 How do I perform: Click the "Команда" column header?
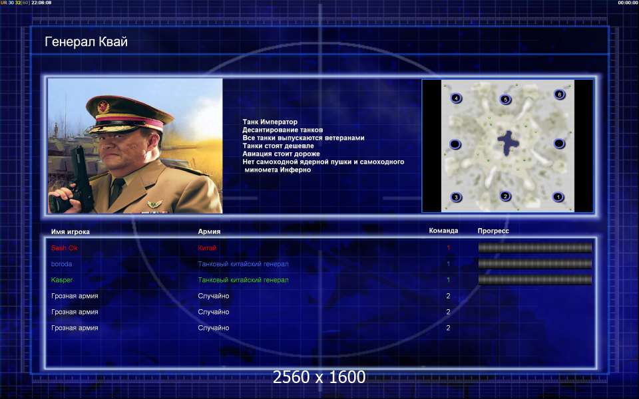pos(443,231)
